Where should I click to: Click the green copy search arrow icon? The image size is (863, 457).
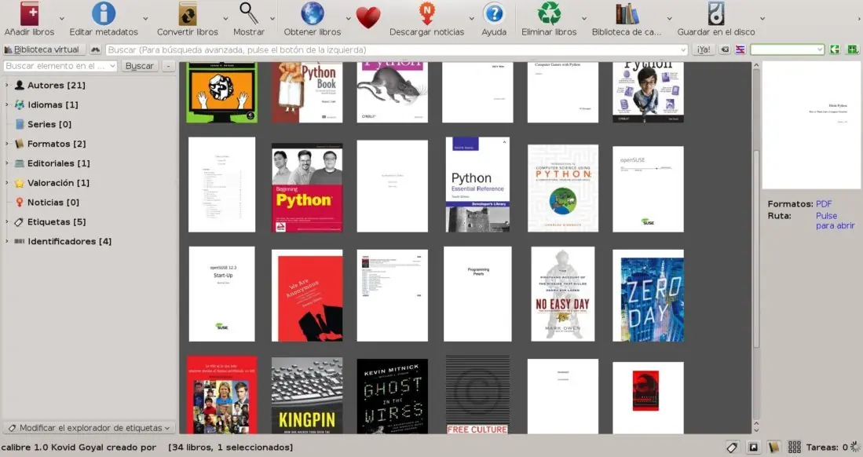835,49
